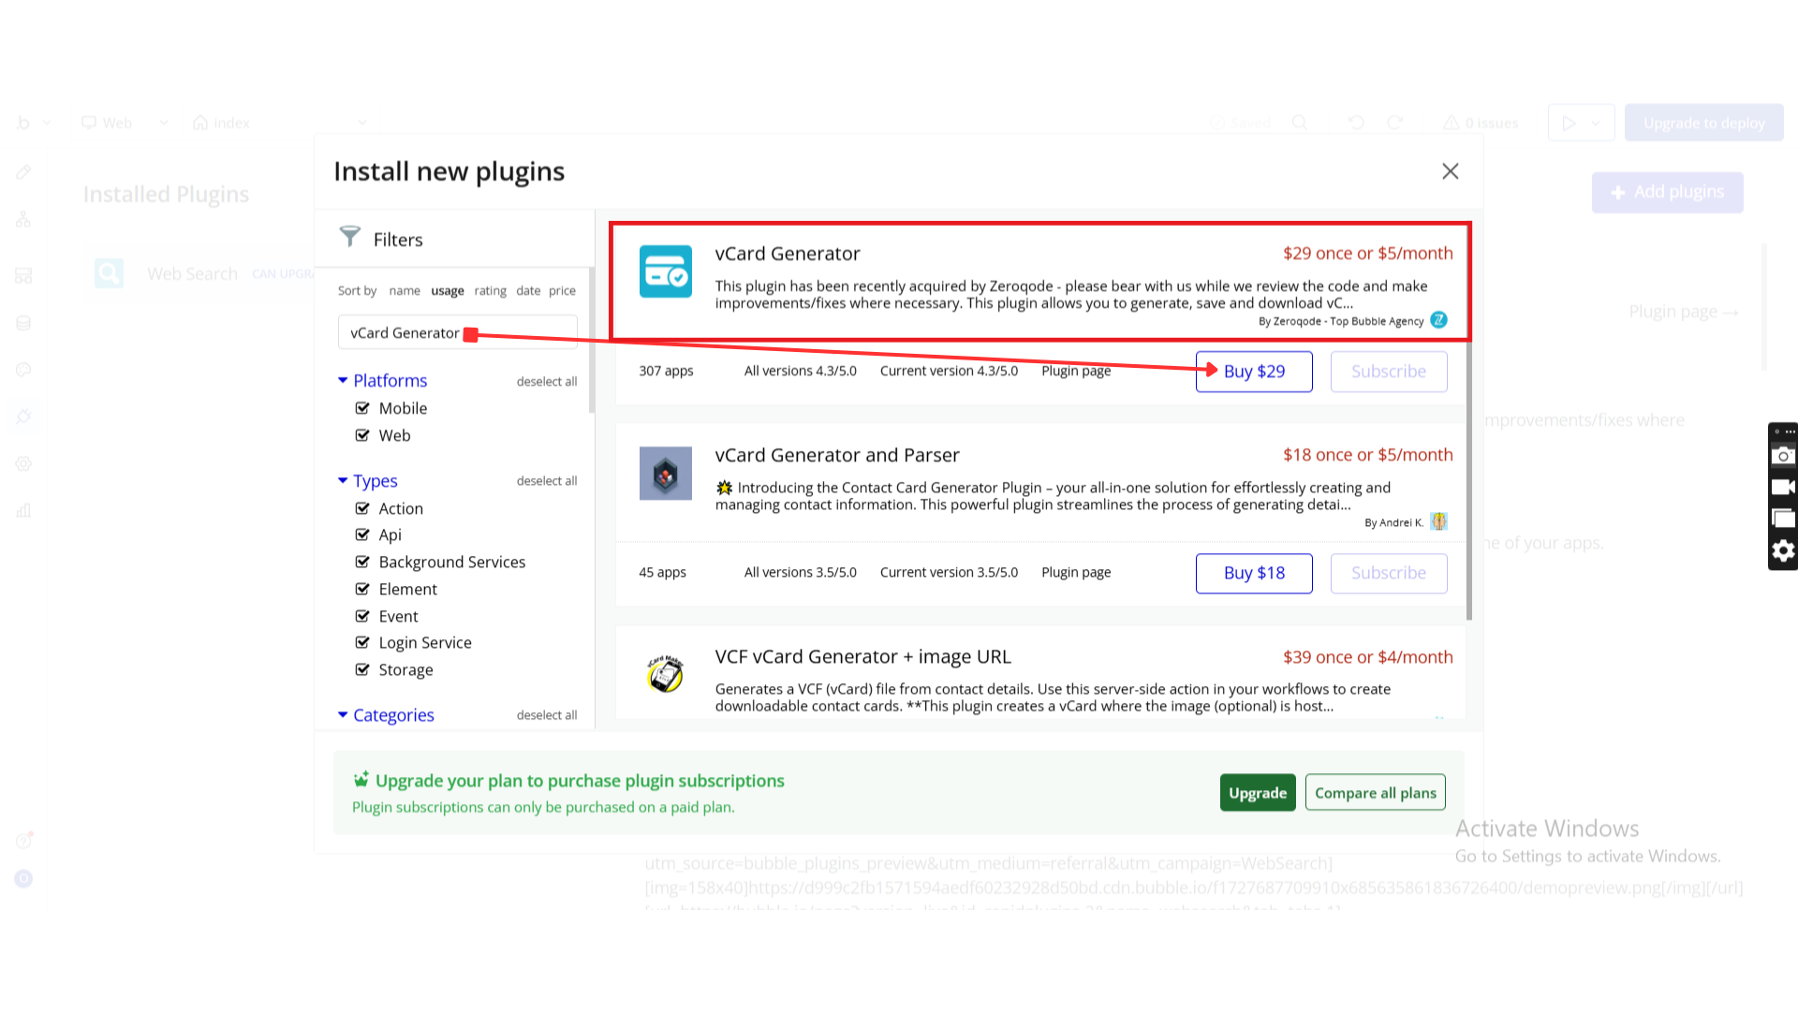Click the vCard Generator plugin icon
The width and height of the screenshot is (1798, 1011).
point(665,271)
